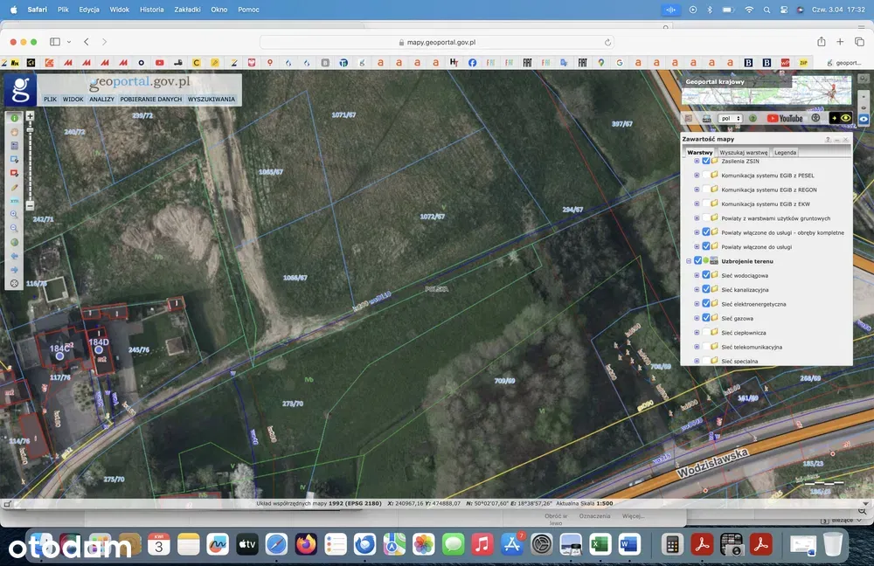
Task: Click the green help question mark icon
Action: point(752,118)
